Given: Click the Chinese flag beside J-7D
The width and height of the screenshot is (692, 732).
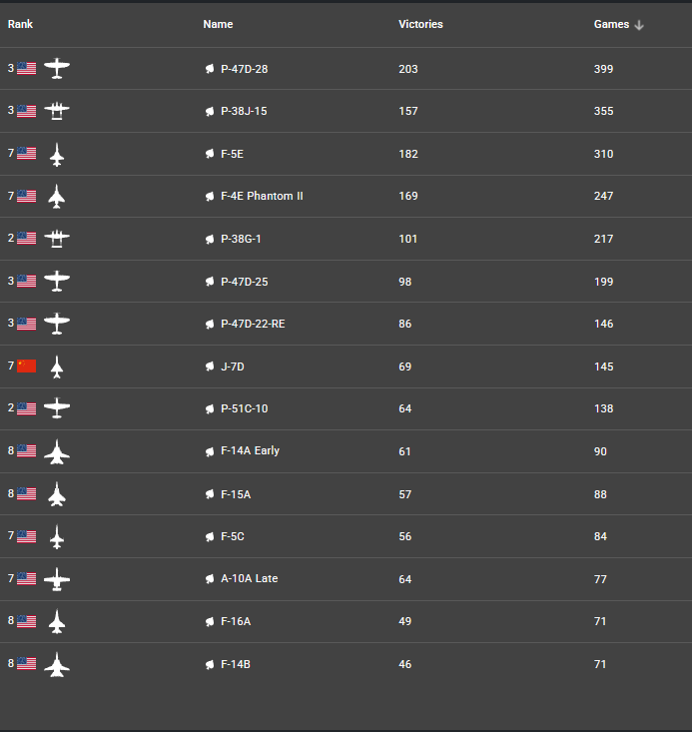Looking at the screenshot, I should 27,366.
